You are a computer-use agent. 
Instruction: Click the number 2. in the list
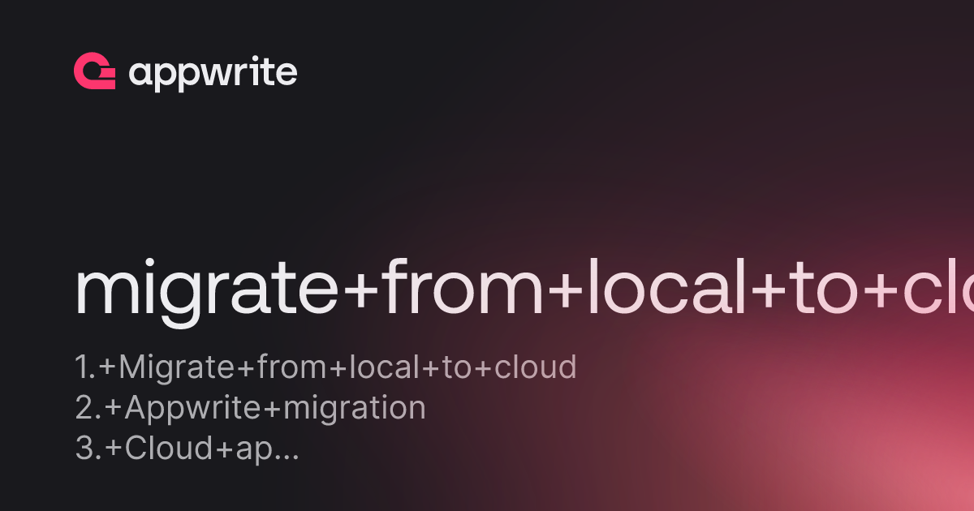(x=87, y=408)
